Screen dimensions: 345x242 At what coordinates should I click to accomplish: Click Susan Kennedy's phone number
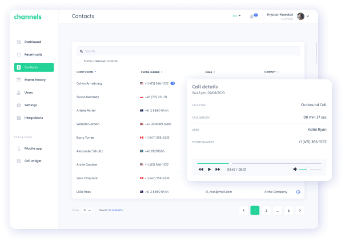[x=156, y=97]
